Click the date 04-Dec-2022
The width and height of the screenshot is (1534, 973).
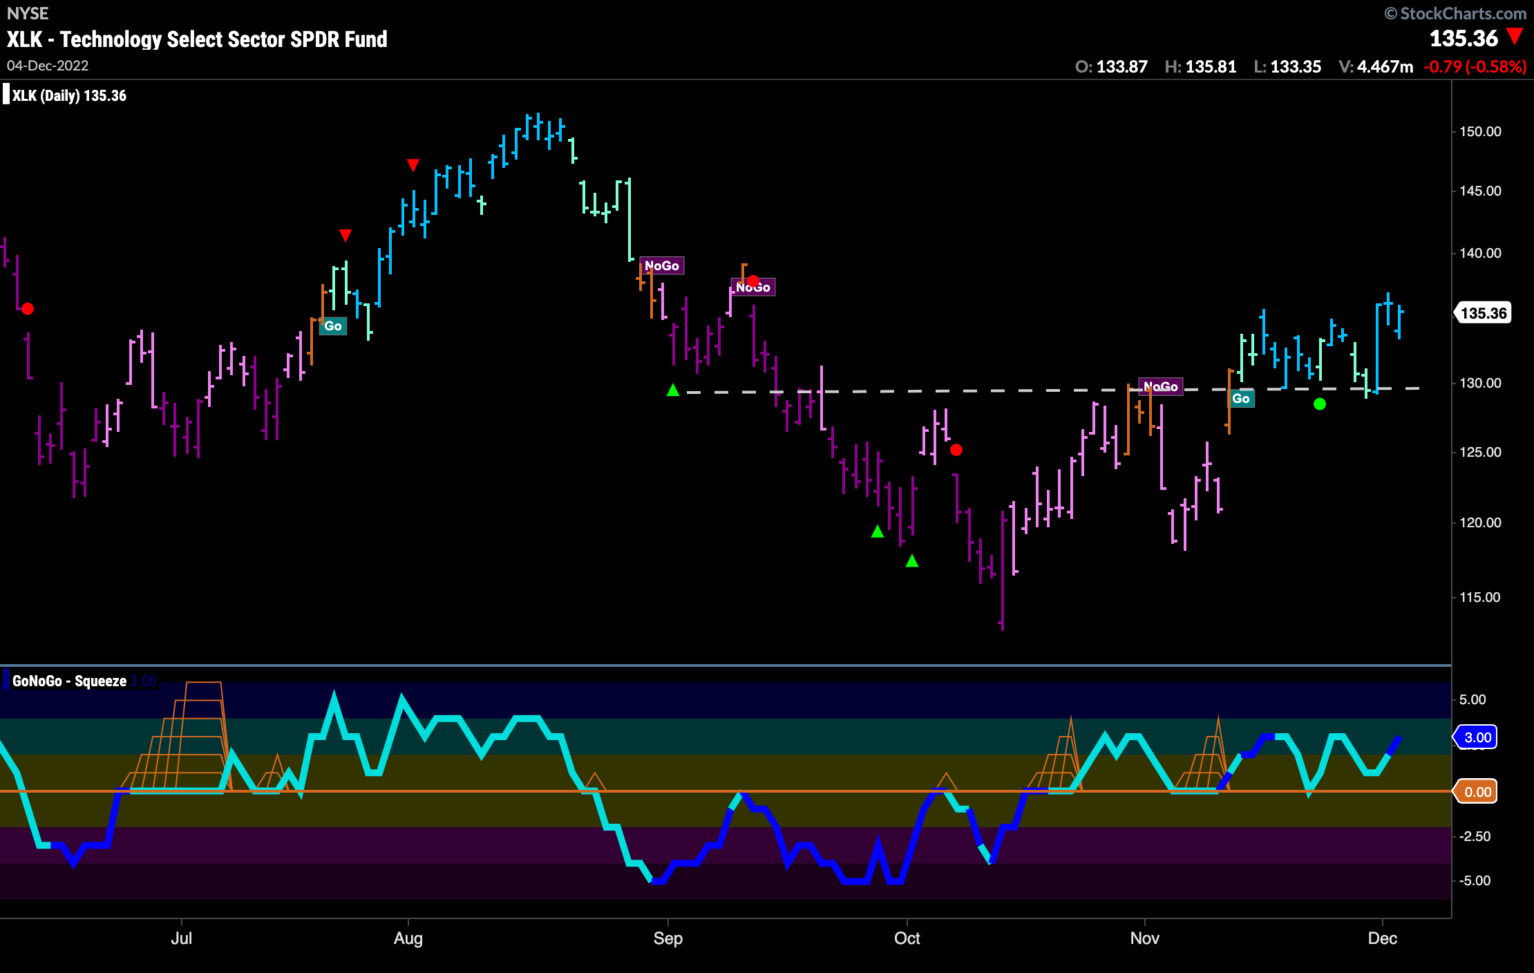point(48,66)
